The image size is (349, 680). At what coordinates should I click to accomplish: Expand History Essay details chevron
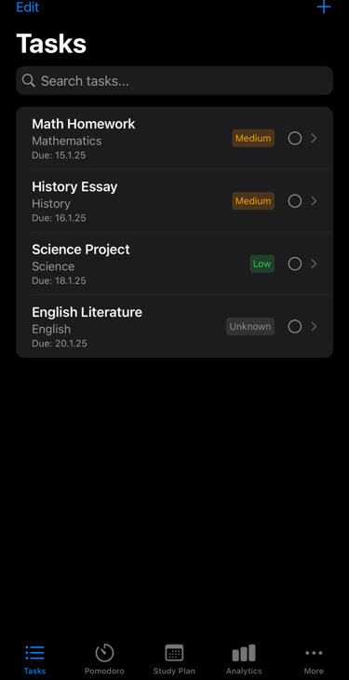tap(315, 201)
